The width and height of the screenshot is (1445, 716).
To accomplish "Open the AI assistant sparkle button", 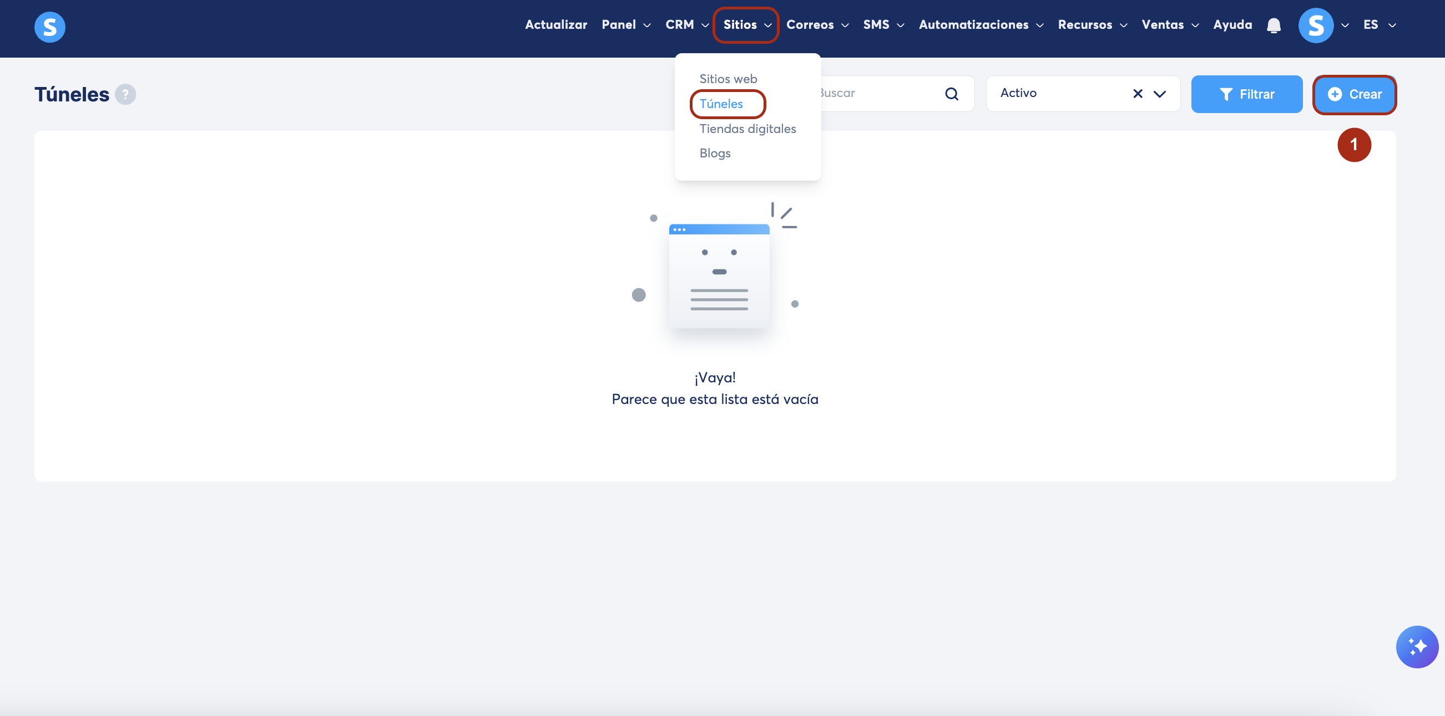I will 1416,647.
